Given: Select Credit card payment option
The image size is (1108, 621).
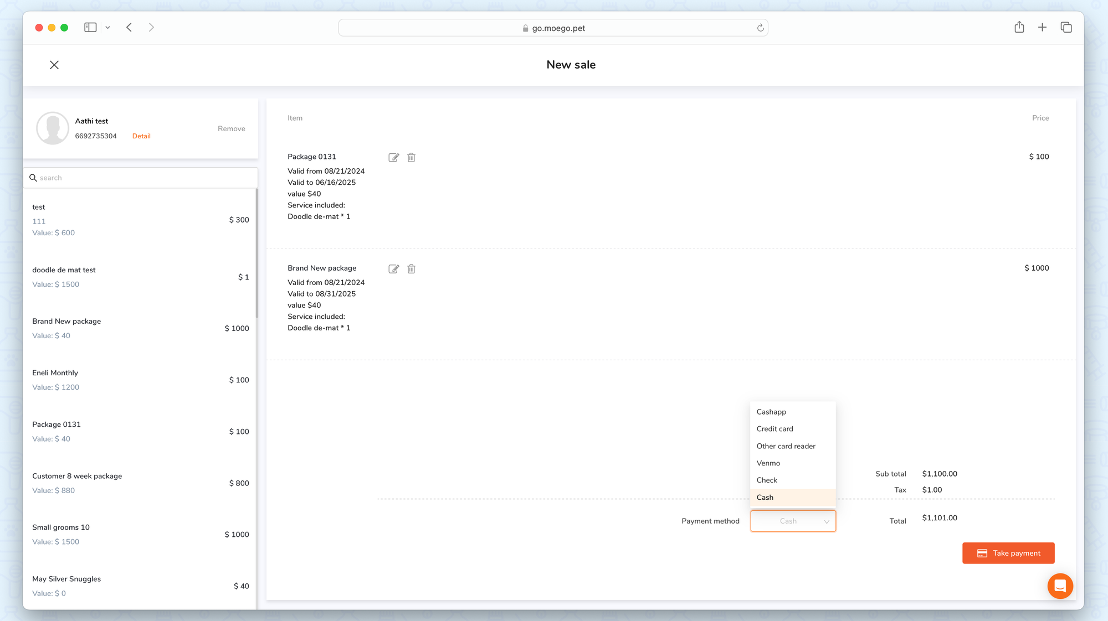Looking at the screenshot, I should [774, 429].
